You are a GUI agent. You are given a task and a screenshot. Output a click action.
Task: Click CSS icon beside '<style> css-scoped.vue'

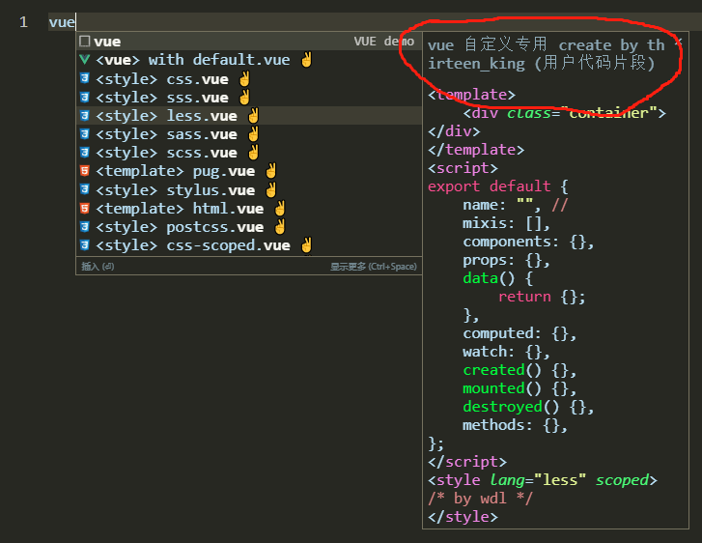pos(85,245)
